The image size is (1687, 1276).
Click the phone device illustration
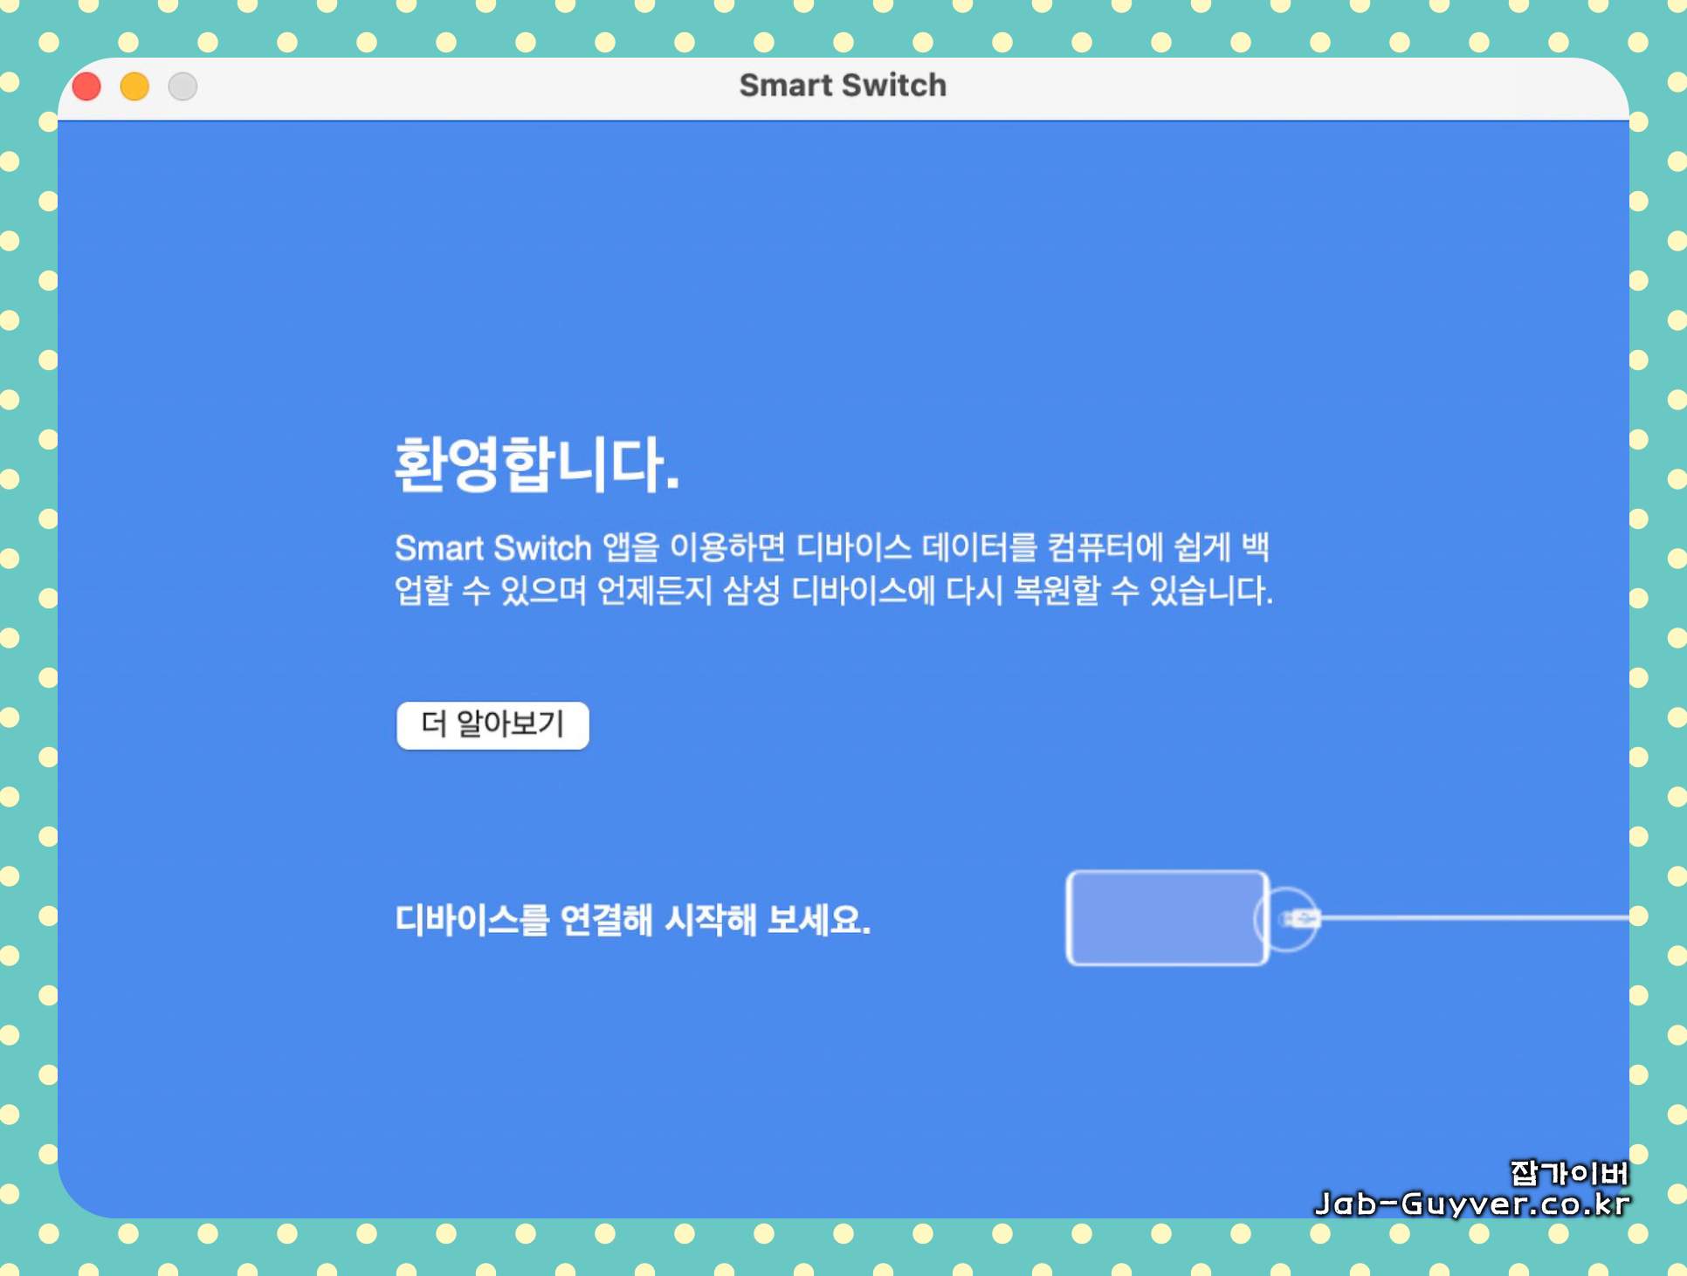[1166, 918]
